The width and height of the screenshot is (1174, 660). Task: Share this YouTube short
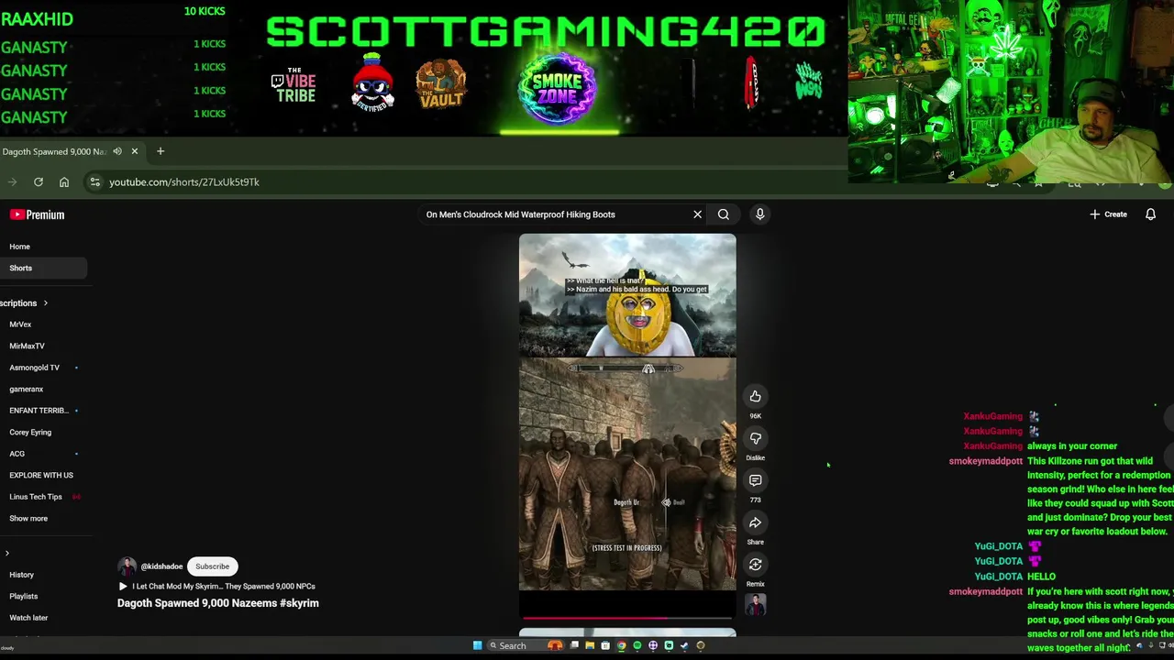click(755, 522)
